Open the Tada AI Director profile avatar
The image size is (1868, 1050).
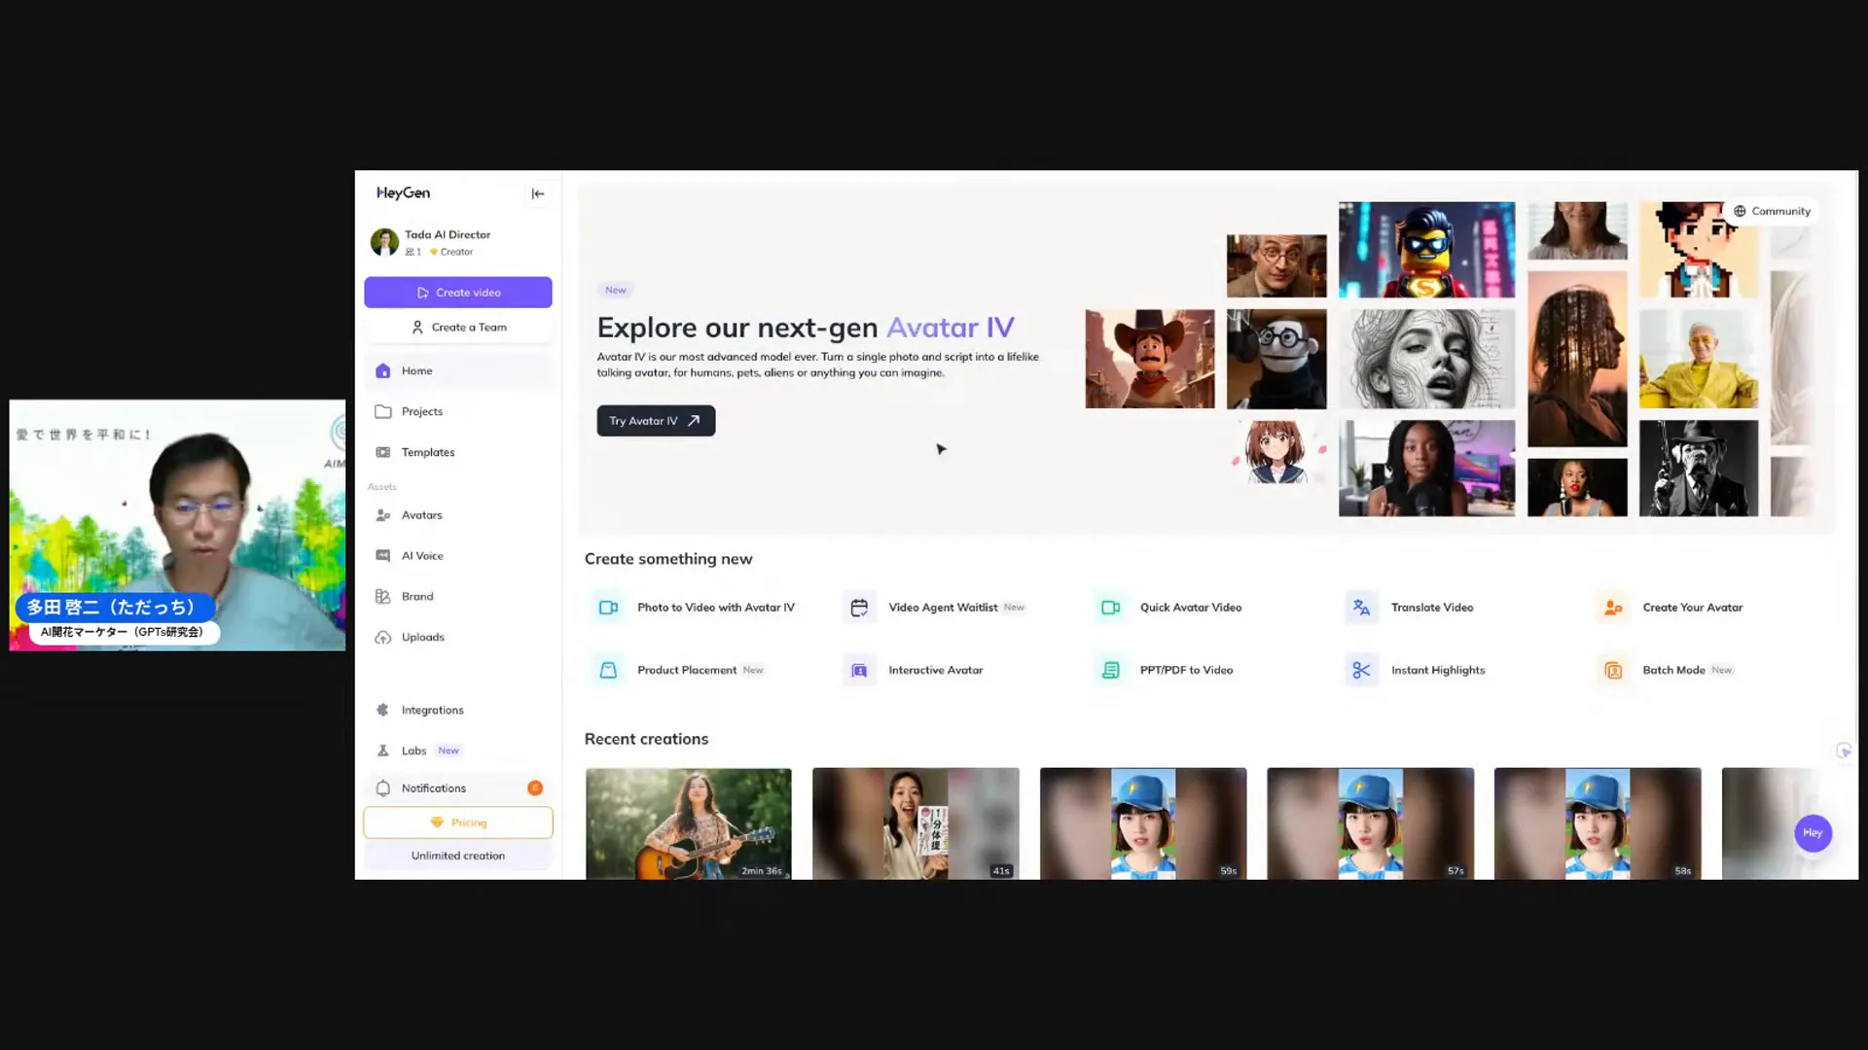point(384,242)
